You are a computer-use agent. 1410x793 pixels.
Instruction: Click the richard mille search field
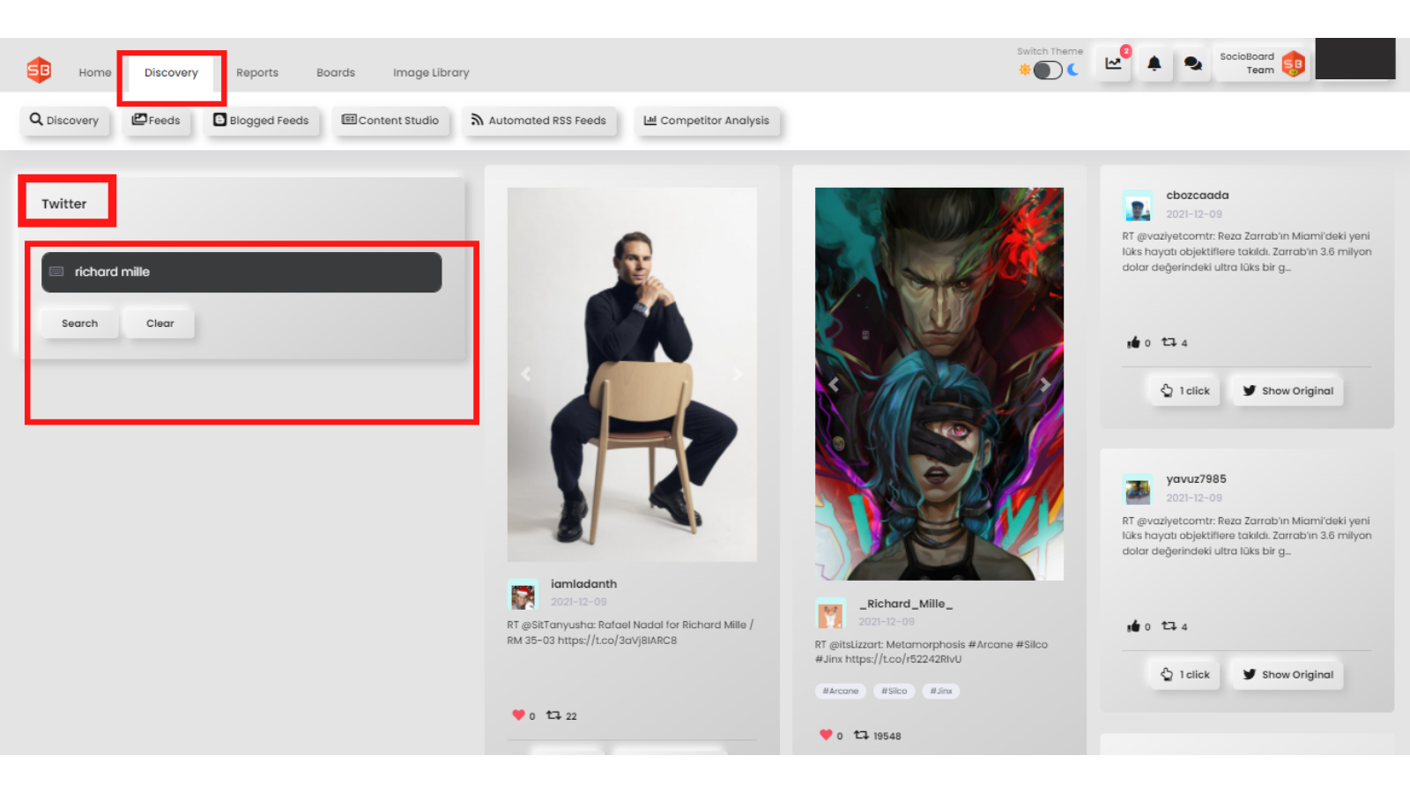tap(241, 272)
